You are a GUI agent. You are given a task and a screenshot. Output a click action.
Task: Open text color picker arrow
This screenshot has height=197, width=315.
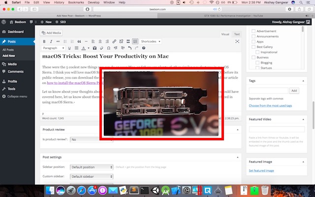coord(89,48)
